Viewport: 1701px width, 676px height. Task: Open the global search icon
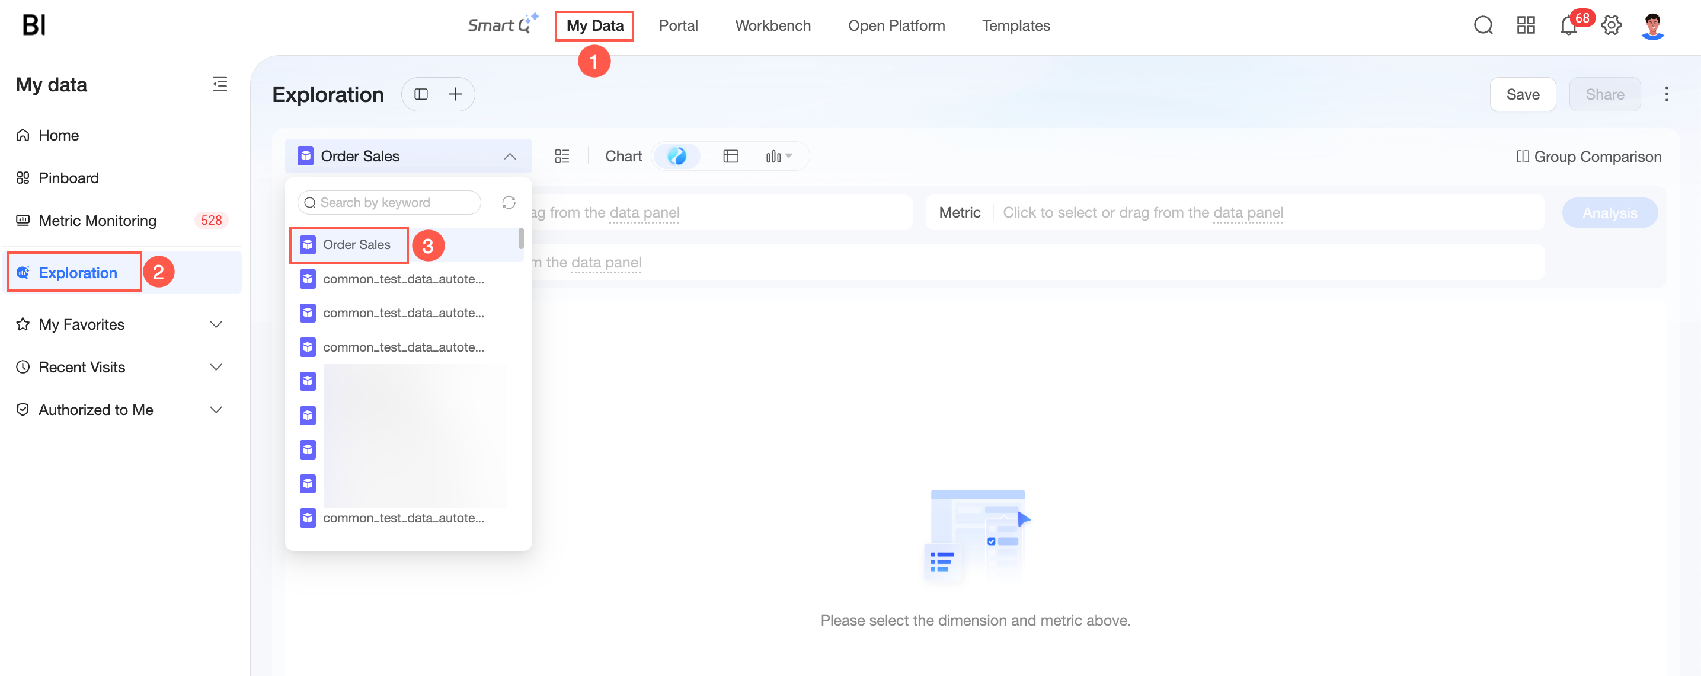point(1483,25)
